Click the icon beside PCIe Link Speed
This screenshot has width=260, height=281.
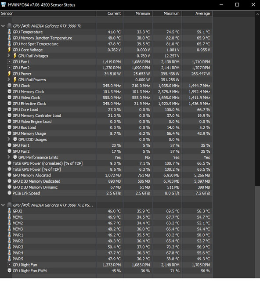10,193
